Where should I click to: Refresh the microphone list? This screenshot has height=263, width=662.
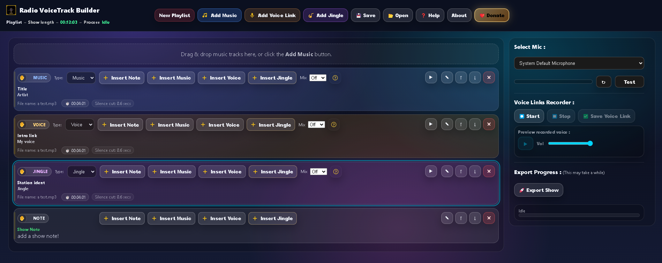coord(603,82)
